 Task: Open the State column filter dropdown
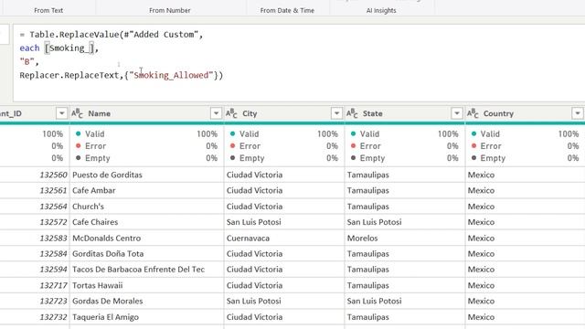pyautogui.click(x=457, y=113)
